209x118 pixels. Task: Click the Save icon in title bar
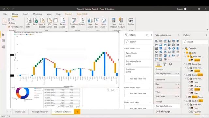[x=4, y=9]
